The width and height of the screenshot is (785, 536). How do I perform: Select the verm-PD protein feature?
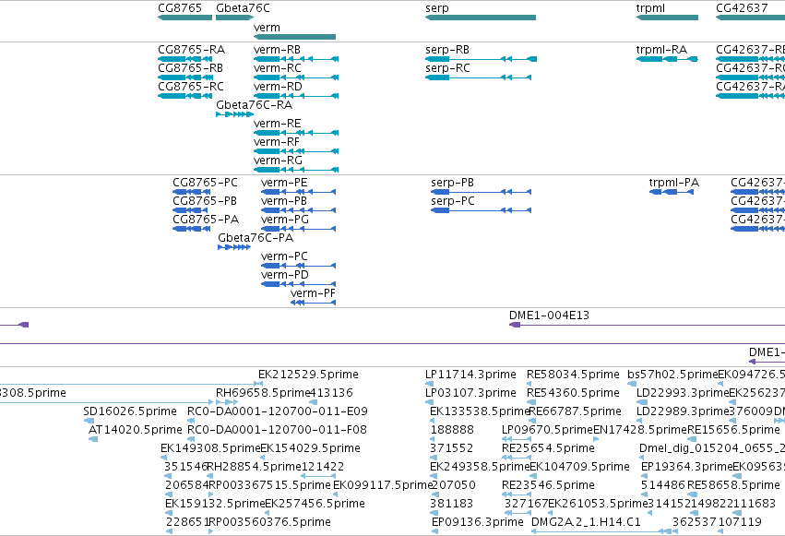pos(298,284)
